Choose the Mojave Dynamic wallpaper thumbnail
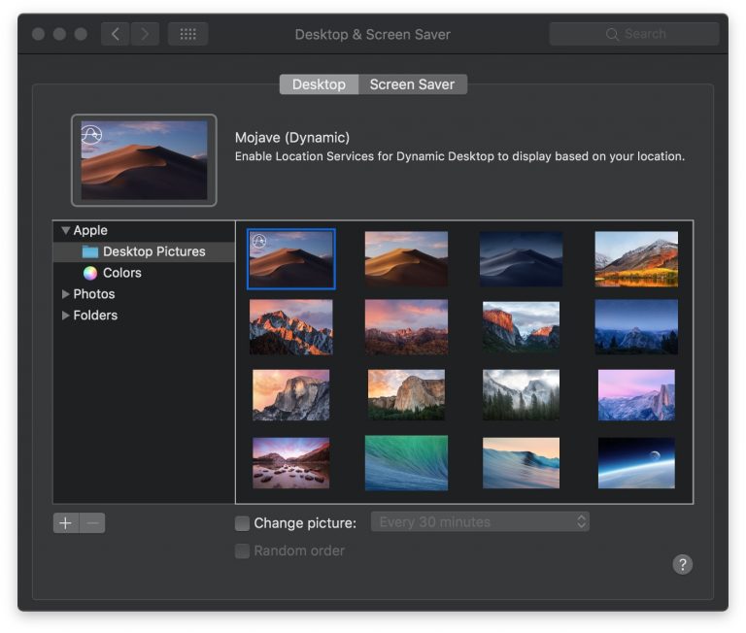The height and width of the screenshot is (633, 746). click(291, 259)
